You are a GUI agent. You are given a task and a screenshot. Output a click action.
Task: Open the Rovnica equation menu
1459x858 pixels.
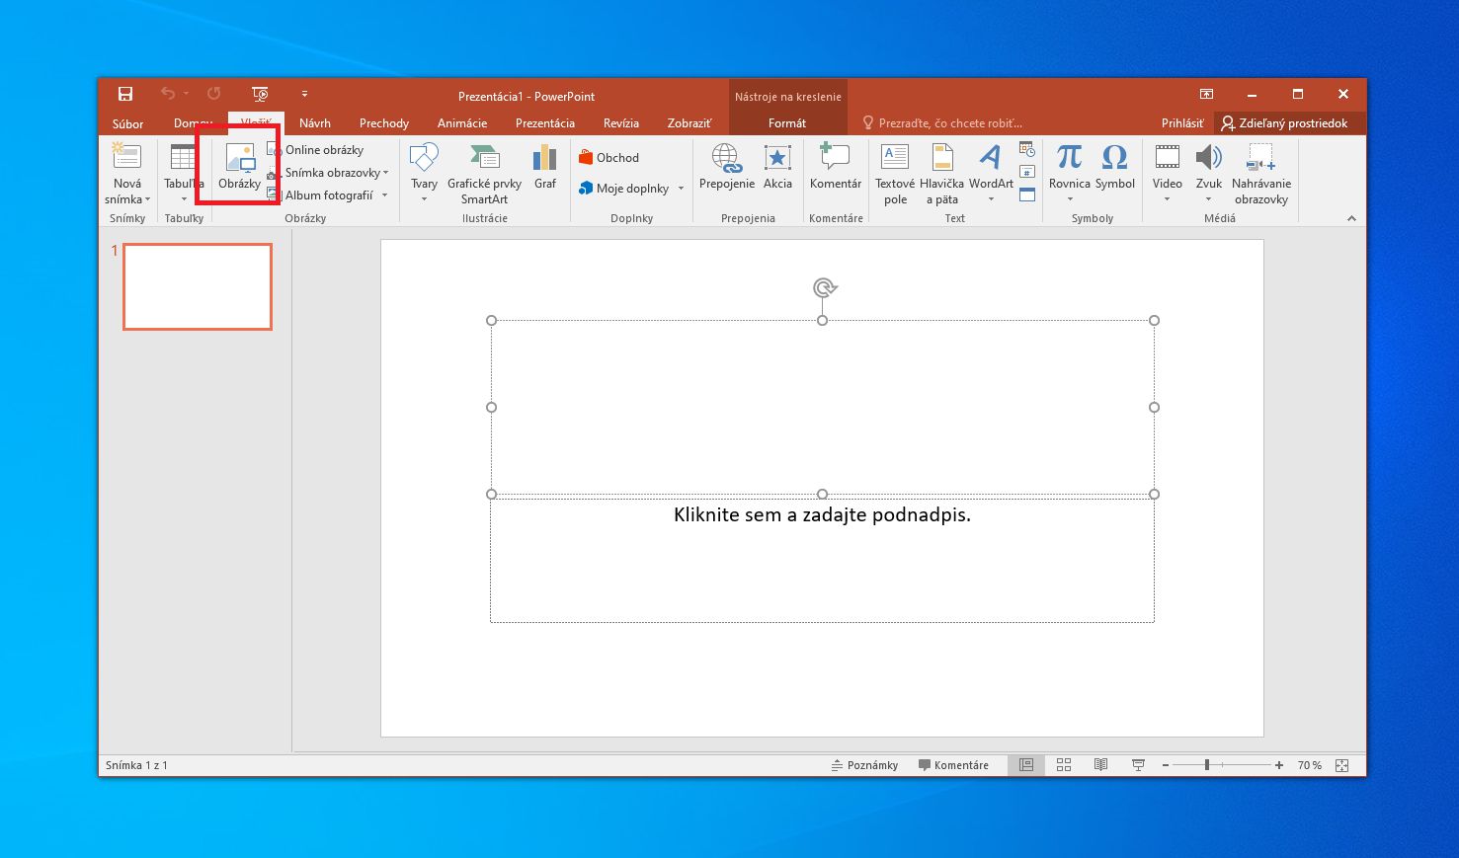[1070, 172]
